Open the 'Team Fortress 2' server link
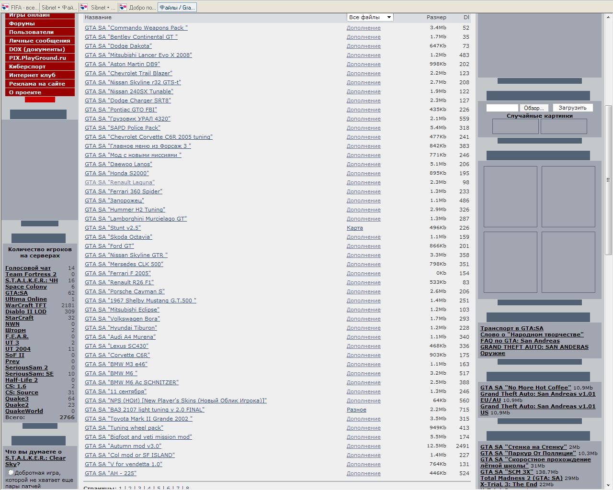This screenshot has width=613, height=490. (31, 274)
